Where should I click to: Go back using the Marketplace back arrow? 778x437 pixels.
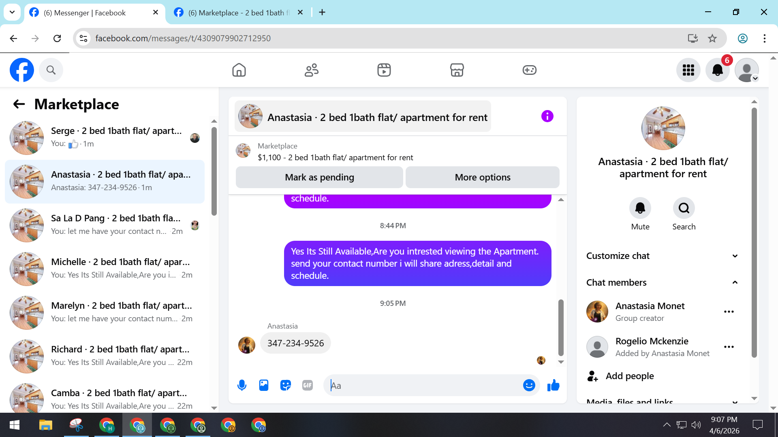pos(19,104)
